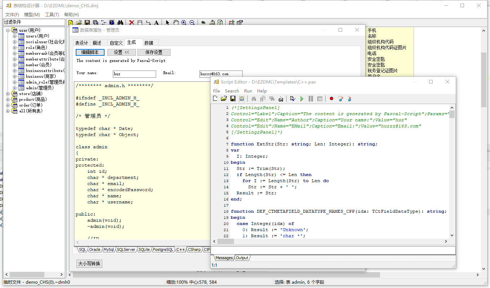Click the binoculars Find icon in main toolbar

point(120,22)
